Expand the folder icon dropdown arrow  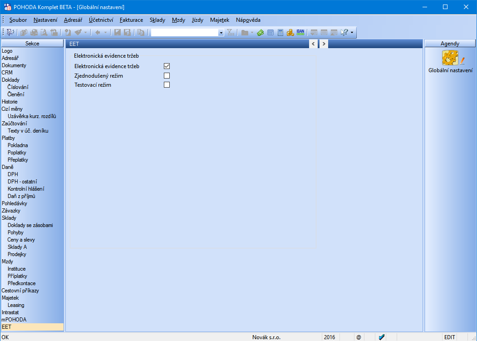point(252,32)
